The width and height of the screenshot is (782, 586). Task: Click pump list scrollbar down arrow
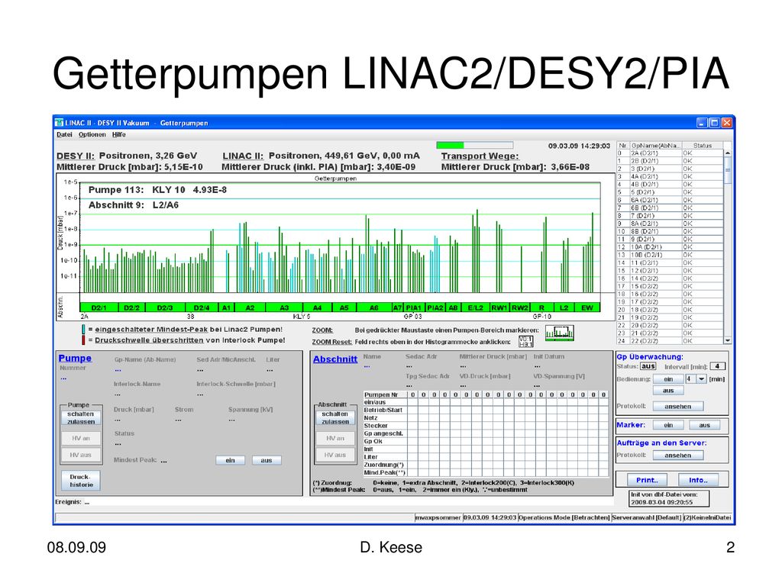point(728,341)
